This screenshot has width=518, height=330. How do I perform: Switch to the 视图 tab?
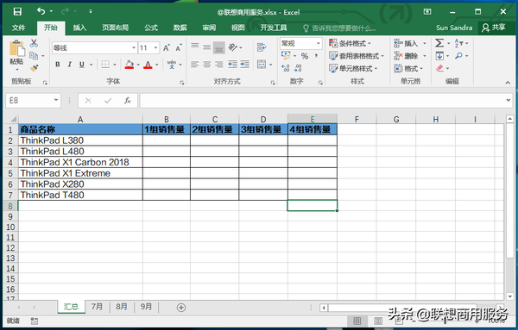(x=238, y=28)
